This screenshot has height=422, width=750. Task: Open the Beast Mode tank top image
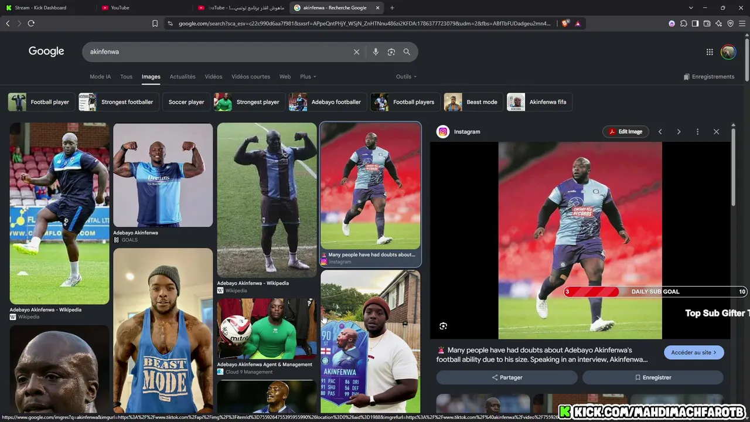(163, 330)
